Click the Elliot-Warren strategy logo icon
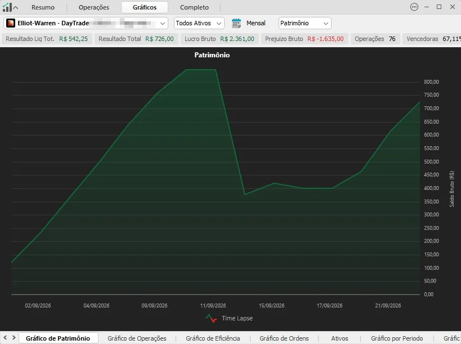Viewport: 461px width, 344px height. [x=11, y=23]
